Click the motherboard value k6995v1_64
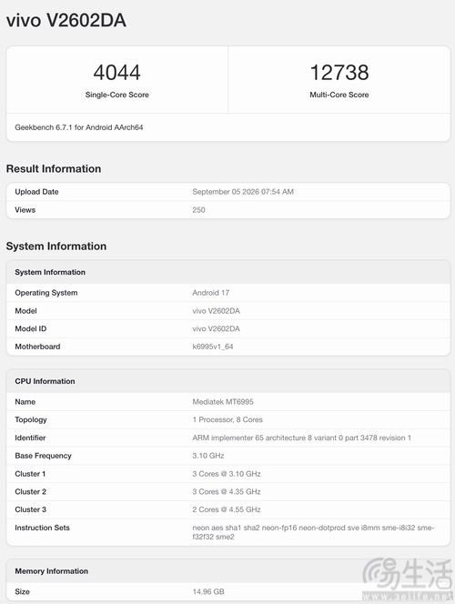This screenshot has height=604, width=455. (x=213, y=347)
